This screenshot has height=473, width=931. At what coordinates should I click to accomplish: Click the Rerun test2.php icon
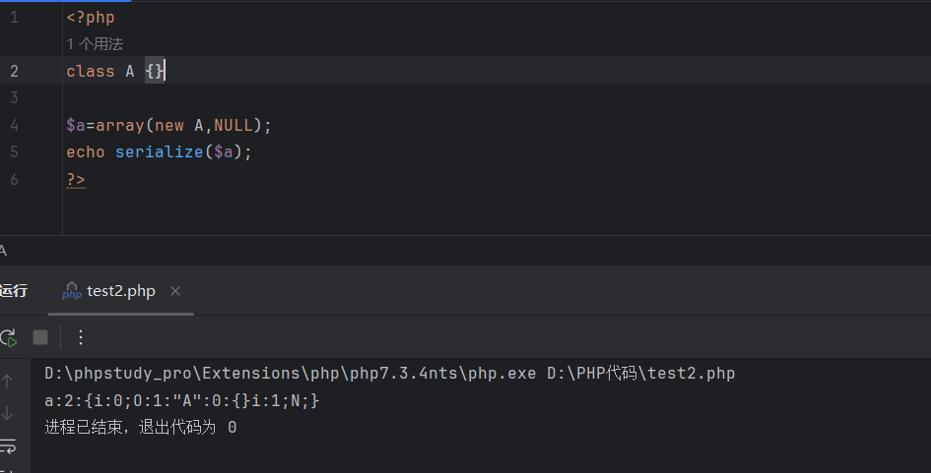tap(8, 337)
